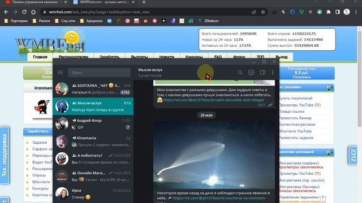Click the address bar URL
Screen dimensions: 362x203
(x=100, y=12)
